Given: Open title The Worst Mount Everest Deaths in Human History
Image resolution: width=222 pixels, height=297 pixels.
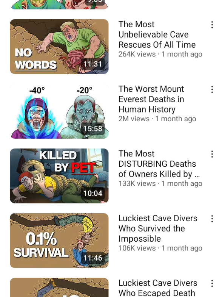Looking at the screenshot, I should click(x=151, y=99).
